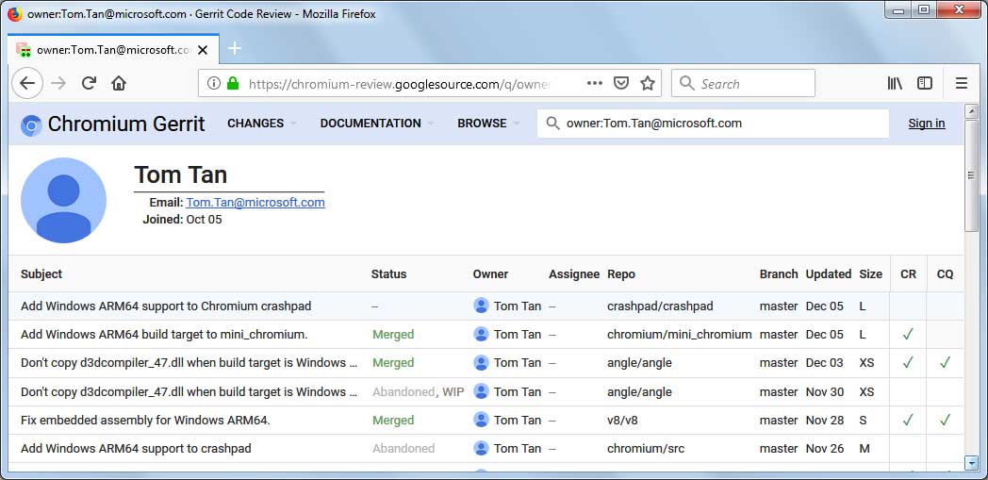The image size is (988, 480).
Task: Select the owner:Tom.Tan browser tab
Action: [x=113, y=49]
